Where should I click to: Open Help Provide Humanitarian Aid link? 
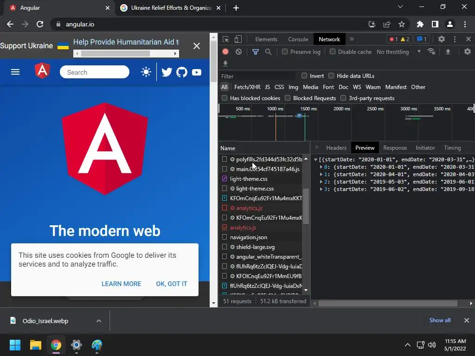[x=126, y=42]
